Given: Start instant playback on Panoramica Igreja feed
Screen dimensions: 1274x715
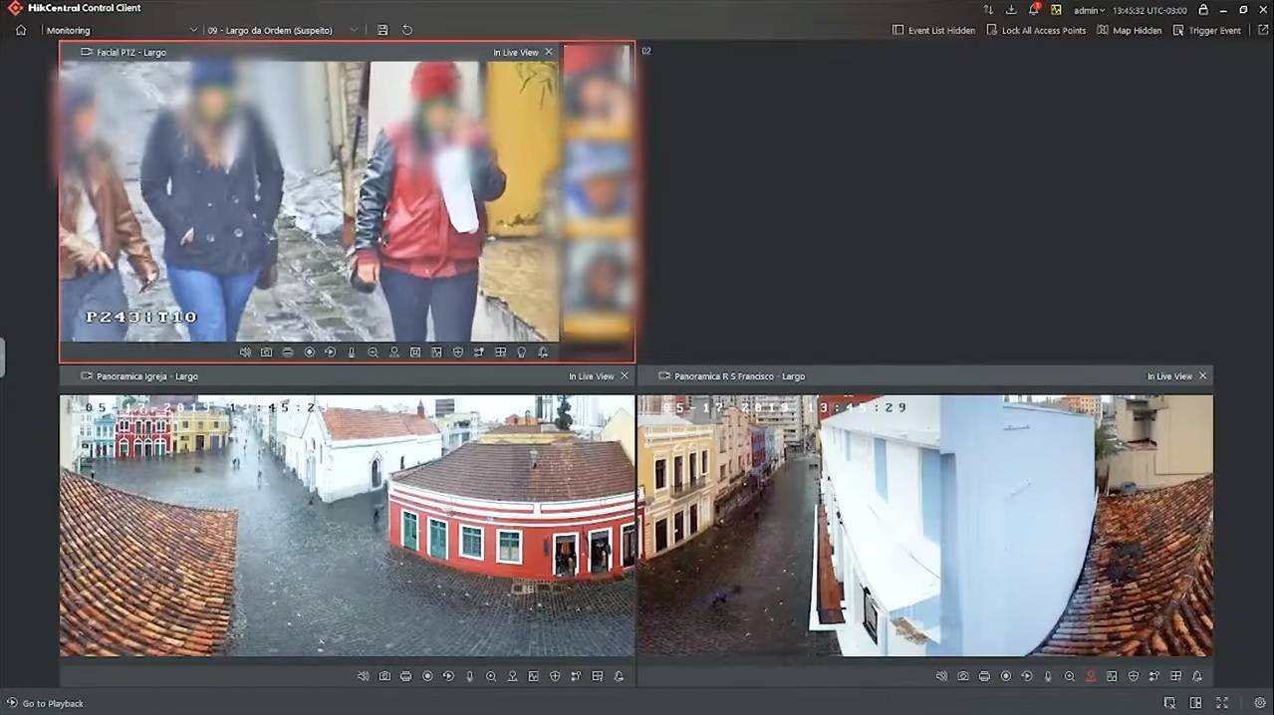Looking at the screenshot, I should [448, 676].
